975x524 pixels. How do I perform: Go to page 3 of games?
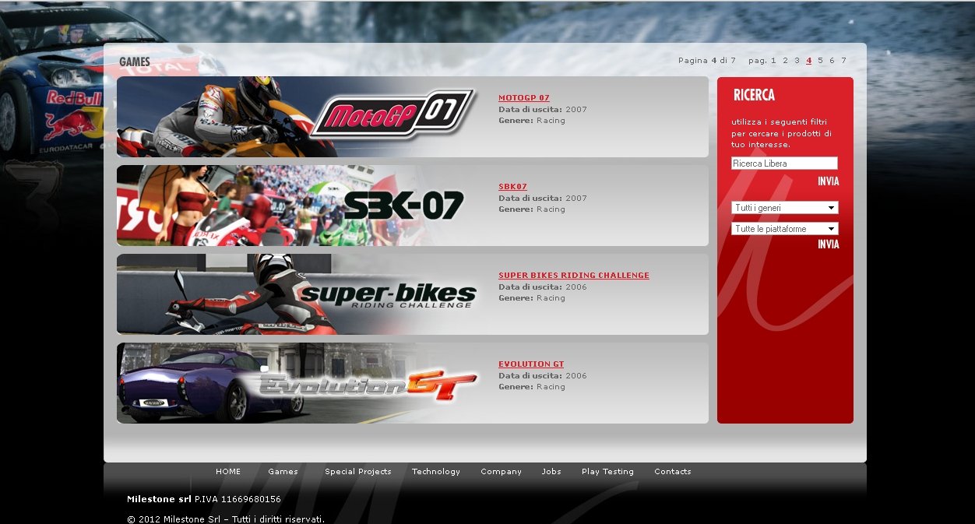tap(797, 61)
